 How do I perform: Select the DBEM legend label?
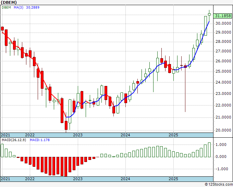pyautogui.click(x=6, y=8)
